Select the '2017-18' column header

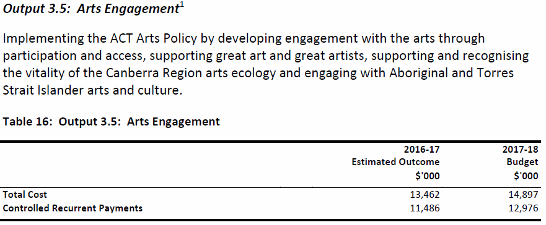(x=520, y=150)
